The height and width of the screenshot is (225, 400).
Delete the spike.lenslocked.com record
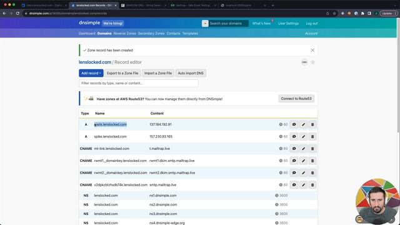point(312,136)
